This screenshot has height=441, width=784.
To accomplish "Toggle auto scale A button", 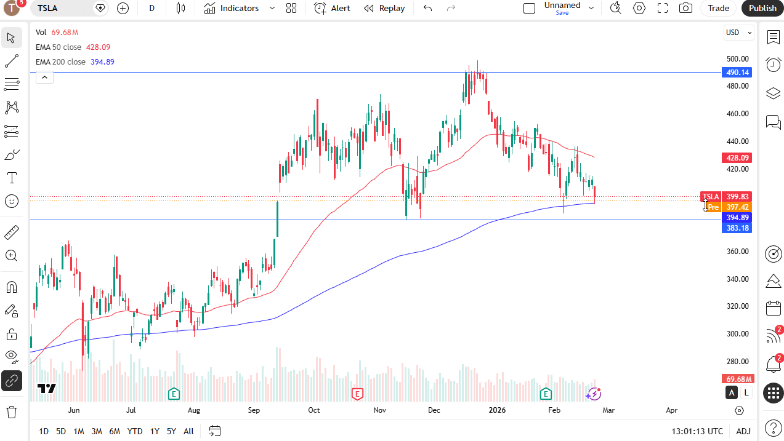I will [732, 392].
